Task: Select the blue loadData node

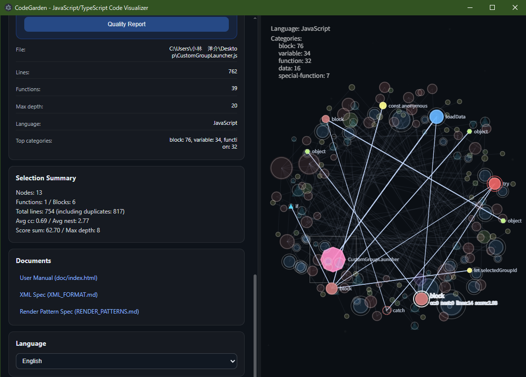Action: tap(436, 116)
